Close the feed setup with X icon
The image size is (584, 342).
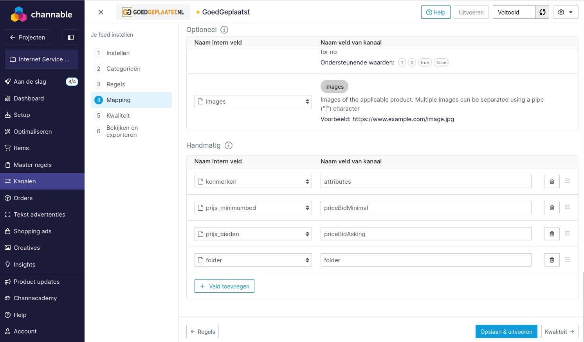coord(101,12)
